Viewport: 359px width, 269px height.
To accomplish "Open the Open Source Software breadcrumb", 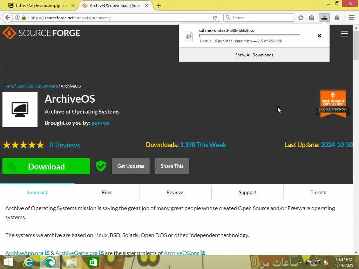I will click(37, 86).
